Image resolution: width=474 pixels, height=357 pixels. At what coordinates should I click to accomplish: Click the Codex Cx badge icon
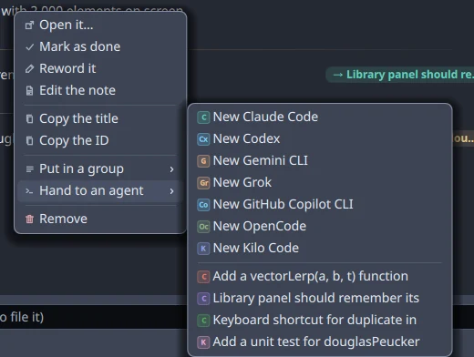(x=203, y=139)
